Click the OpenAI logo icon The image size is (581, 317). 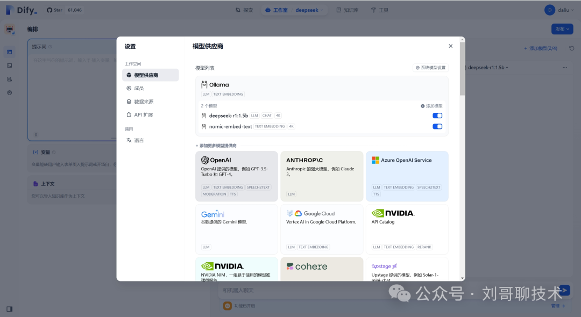tap(205, 160)
